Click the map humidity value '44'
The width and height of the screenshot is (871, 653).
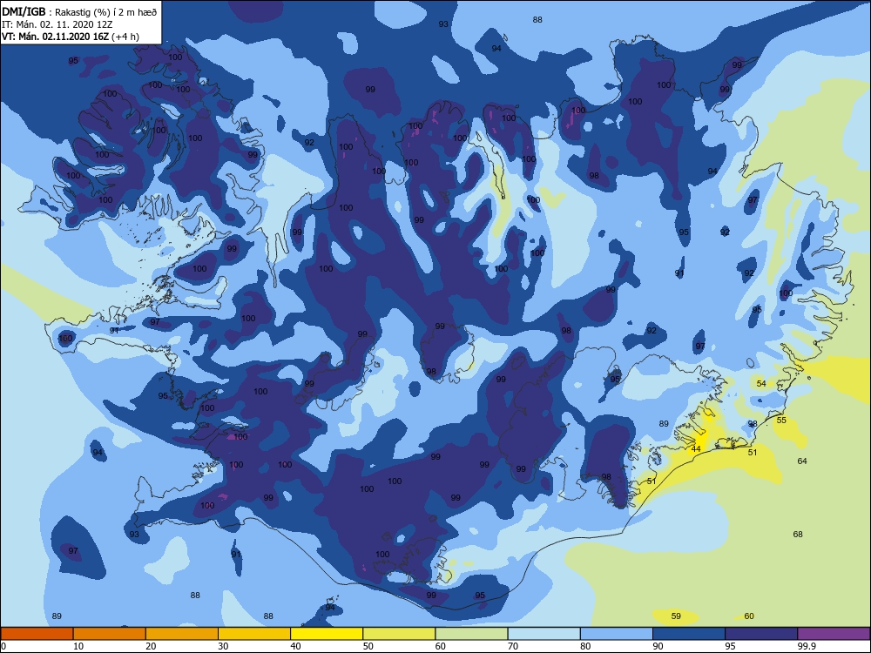696,448
